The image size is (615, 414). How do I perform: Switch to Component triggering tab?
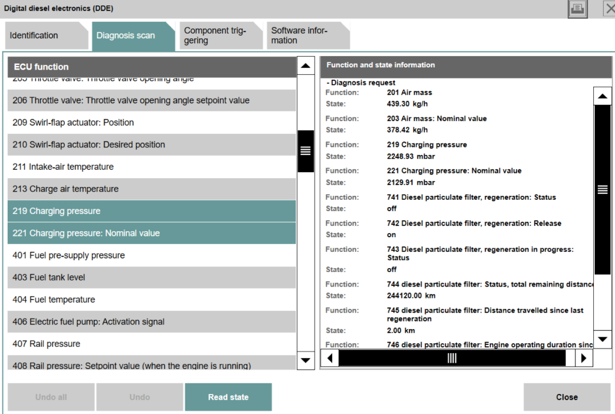pos(218,35)
